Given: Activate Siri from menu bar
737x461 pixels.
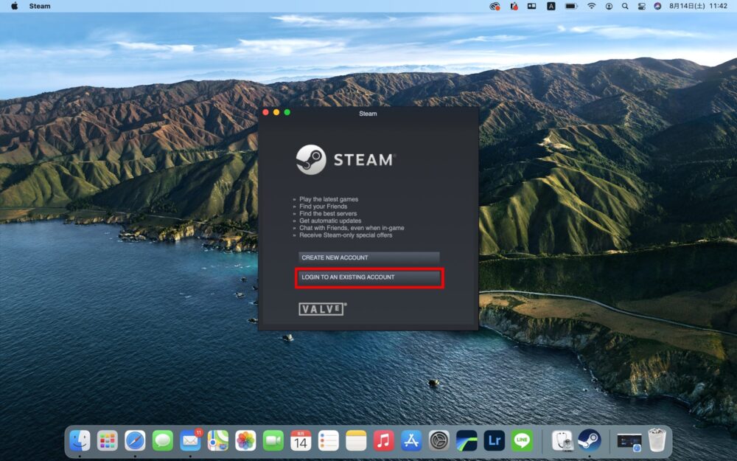Looking at the screenshot, I should 657,6.
